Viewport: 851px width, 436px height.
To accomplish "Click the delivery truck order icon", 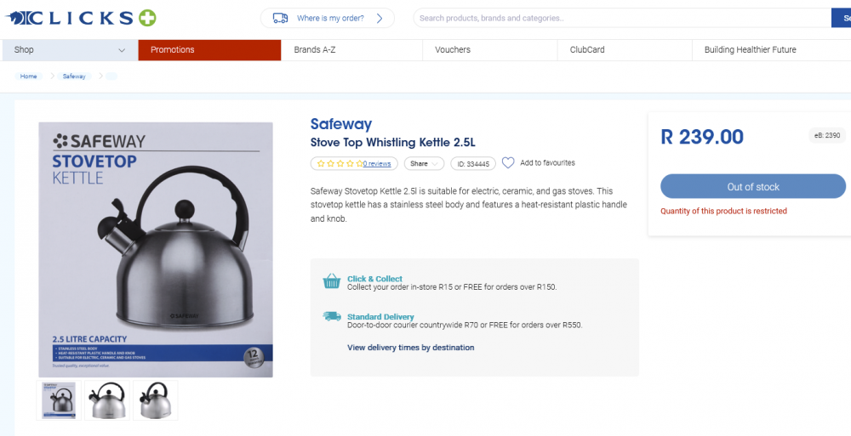I will (x=281, y=19).
